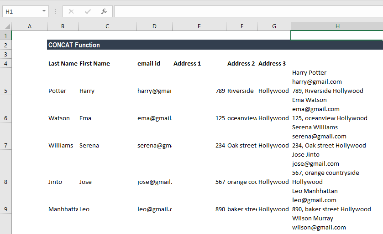The height and width of the screenshot is (234, 383).
Task: Select column C header
Action: (x=107, y=26)
